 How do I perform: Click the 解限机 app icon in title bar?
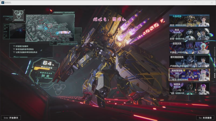click(3, 2)
